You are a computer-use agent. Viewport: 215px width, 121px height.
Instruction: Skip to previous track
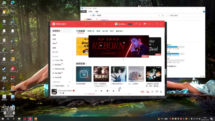101,91
